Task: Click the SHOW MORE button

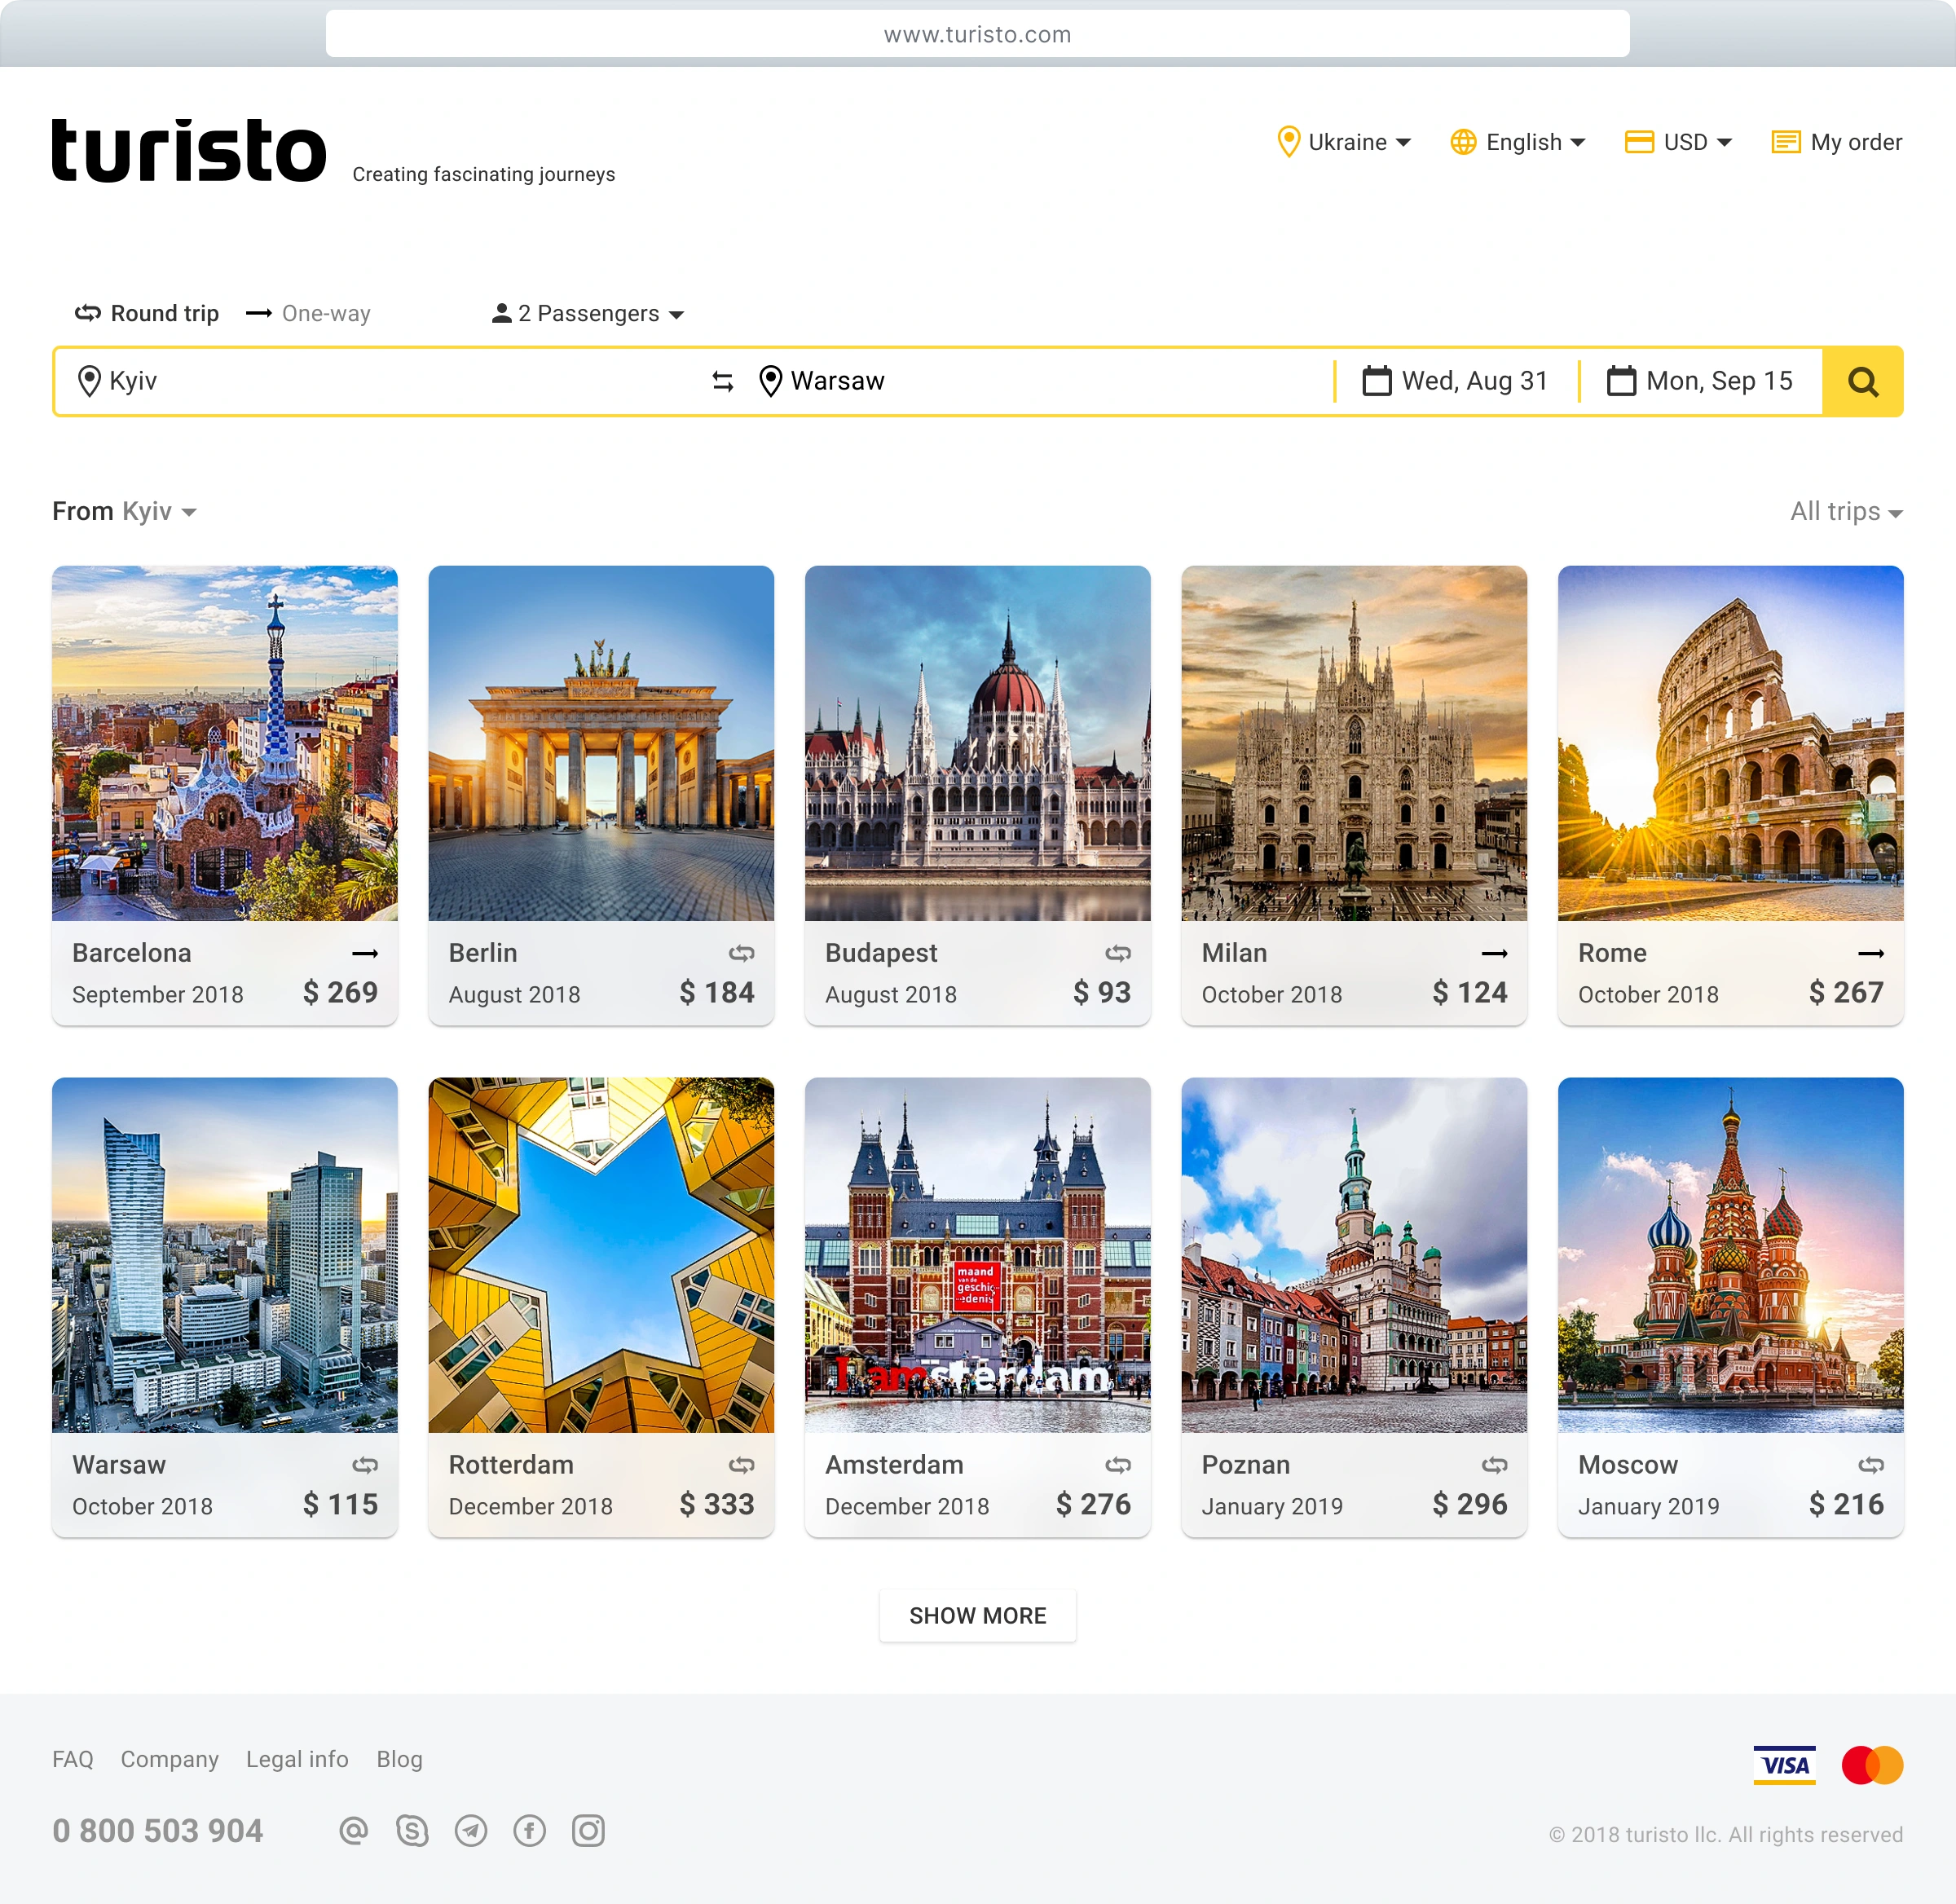Action: (x=977, y=1615)
